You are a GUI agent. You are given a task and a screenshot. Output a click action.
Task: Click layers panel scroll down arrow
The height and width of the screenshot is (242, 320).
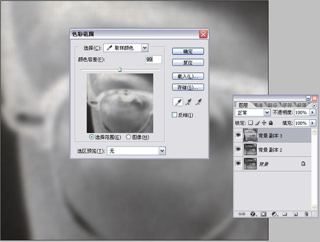[314, 207]
